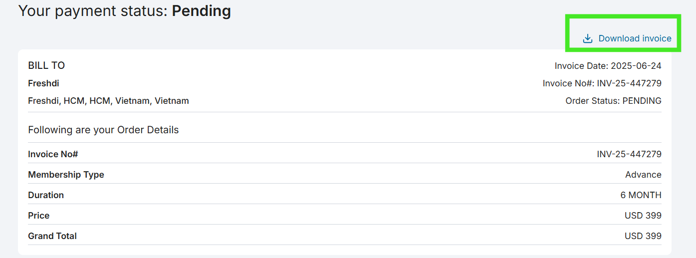Click the USD 399 value in Price row
This screenshot has height=258, width=696.
pos(643,216)
